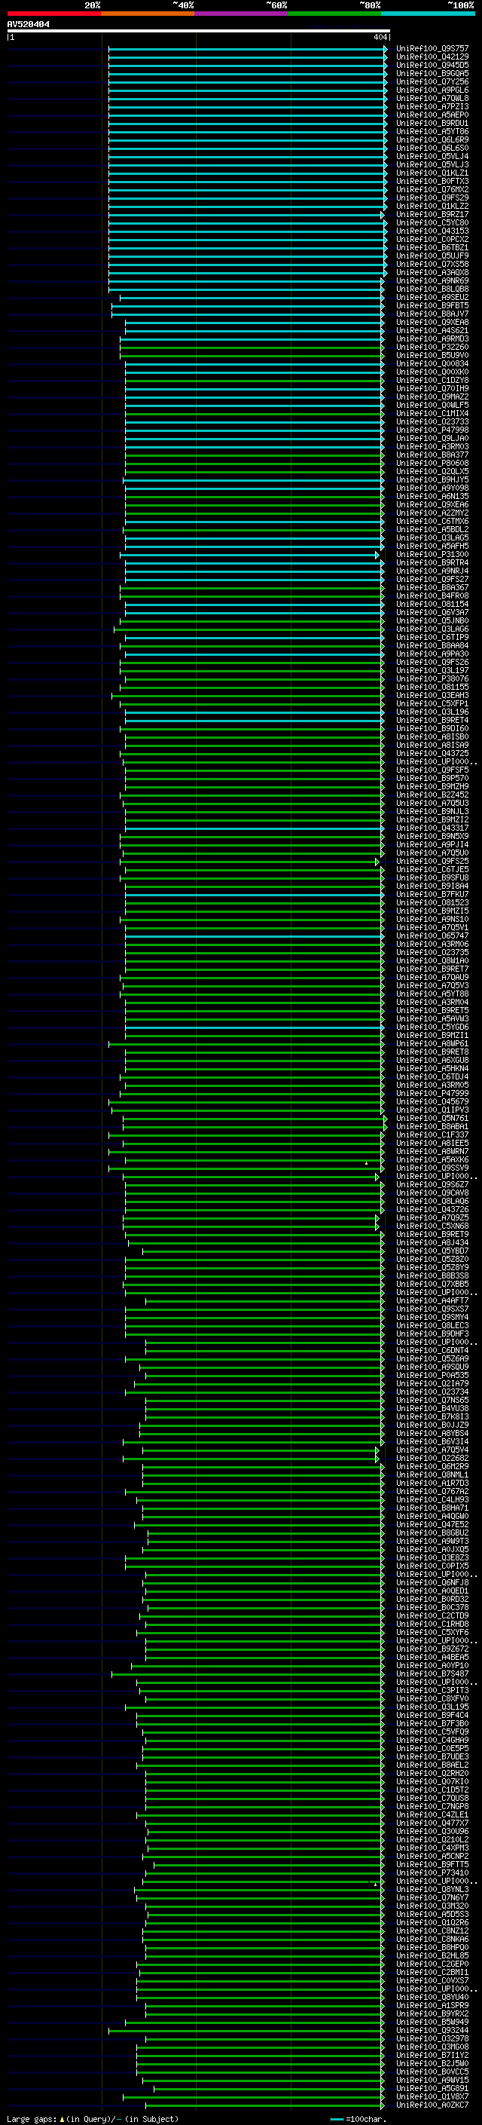The height and width of the screenshot is (2125, 482).
Task: Select label UniRef100_A0ZKC7
Action: 432,2105
